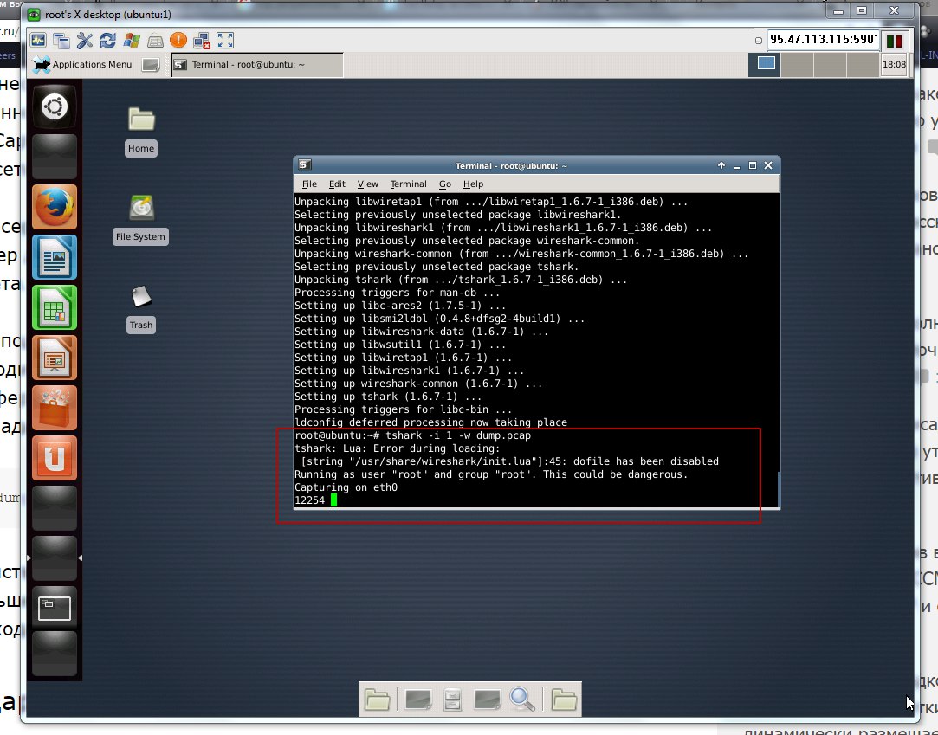Expand the Terminal window menu arrow
The height and width of the screenshot is (735, 938).
pos(721,165)
